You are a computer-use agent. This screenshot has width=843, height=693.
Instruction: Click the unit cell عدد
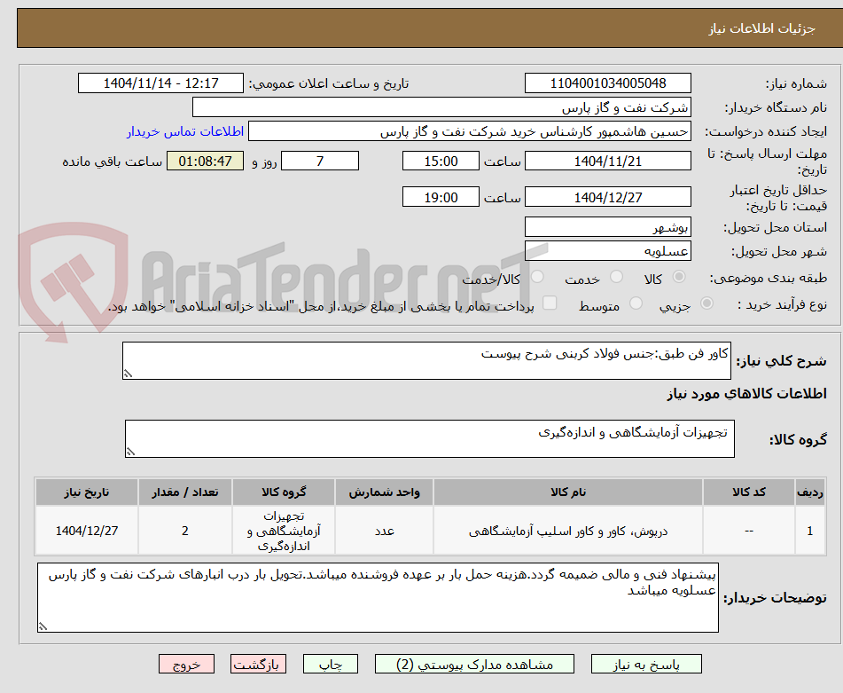(385, 531)
